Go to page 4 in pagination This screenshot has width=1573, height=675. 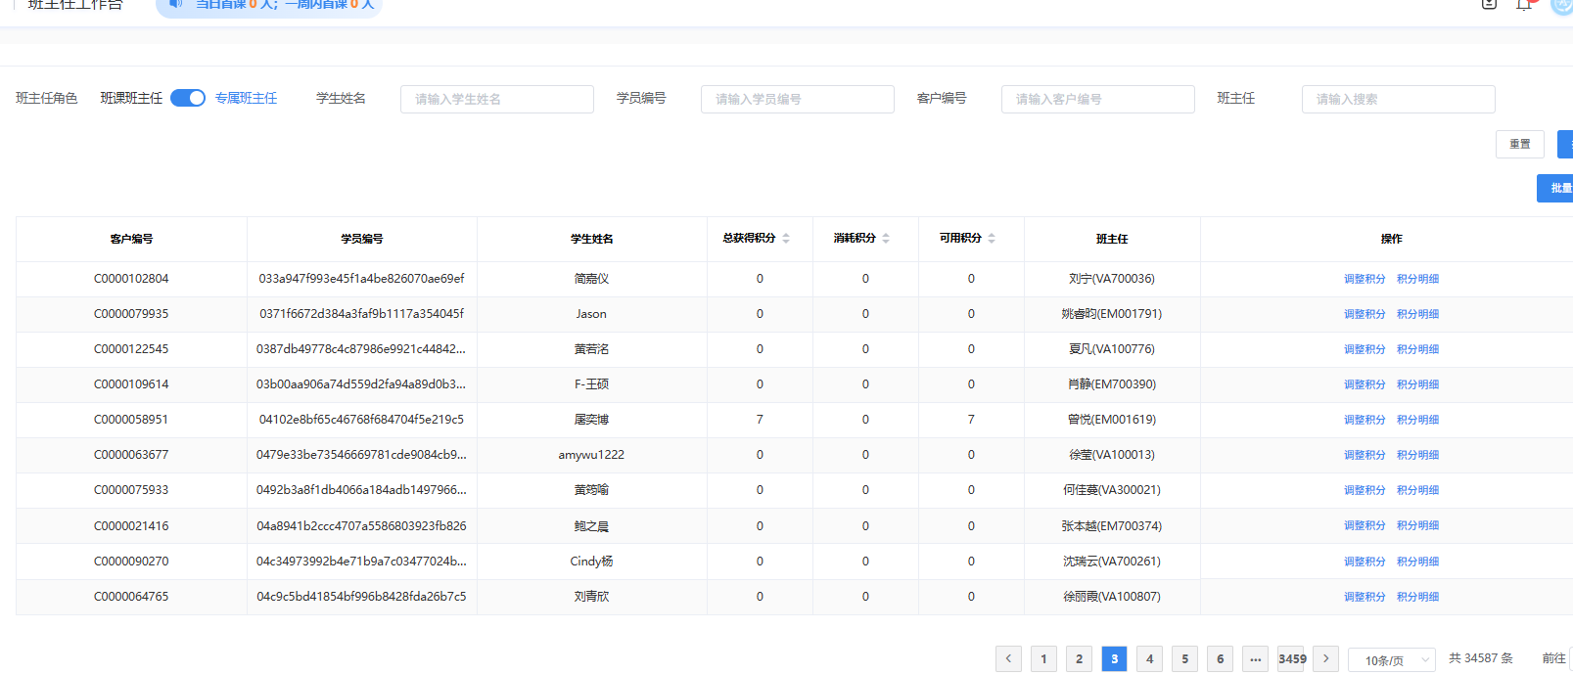tap(1149, 658)
